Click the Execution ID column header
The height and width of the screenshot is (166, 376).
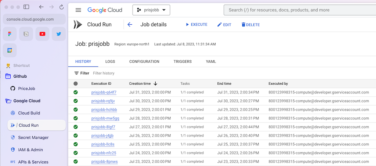(101, 84)
